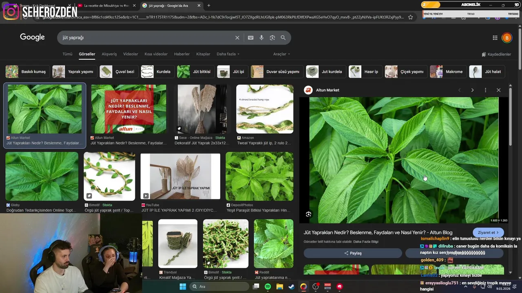
Task: Open the Haberler tab
Action: (x=182, y=54)
